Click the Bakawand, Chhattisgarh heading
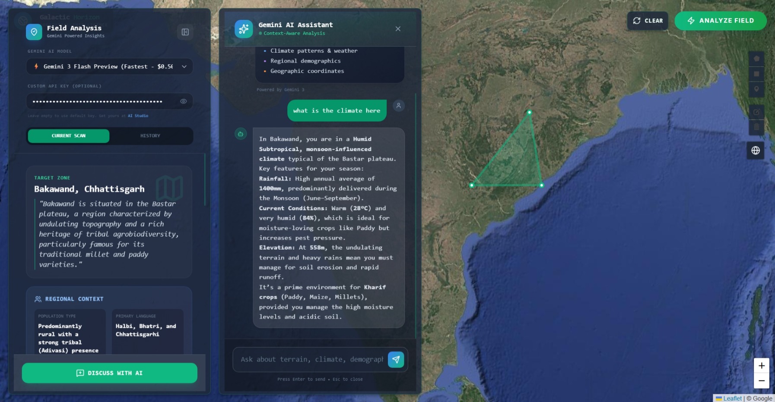 coord(89,189)
